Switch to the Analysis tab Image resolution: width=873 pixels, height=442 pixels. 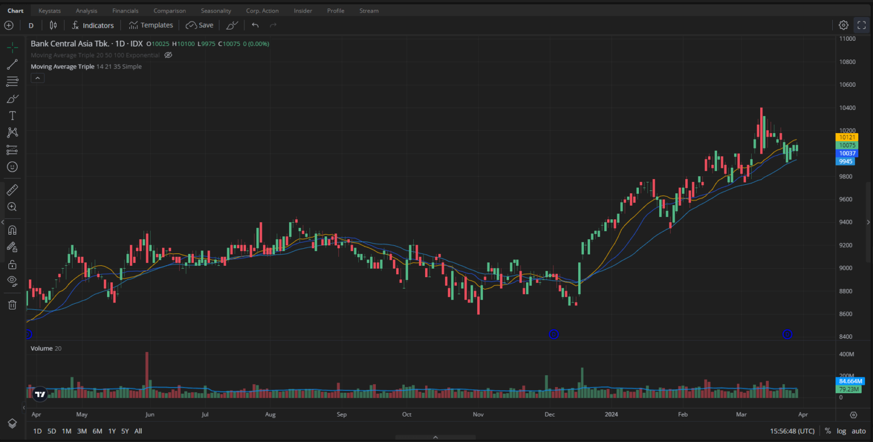click(86, 11)
